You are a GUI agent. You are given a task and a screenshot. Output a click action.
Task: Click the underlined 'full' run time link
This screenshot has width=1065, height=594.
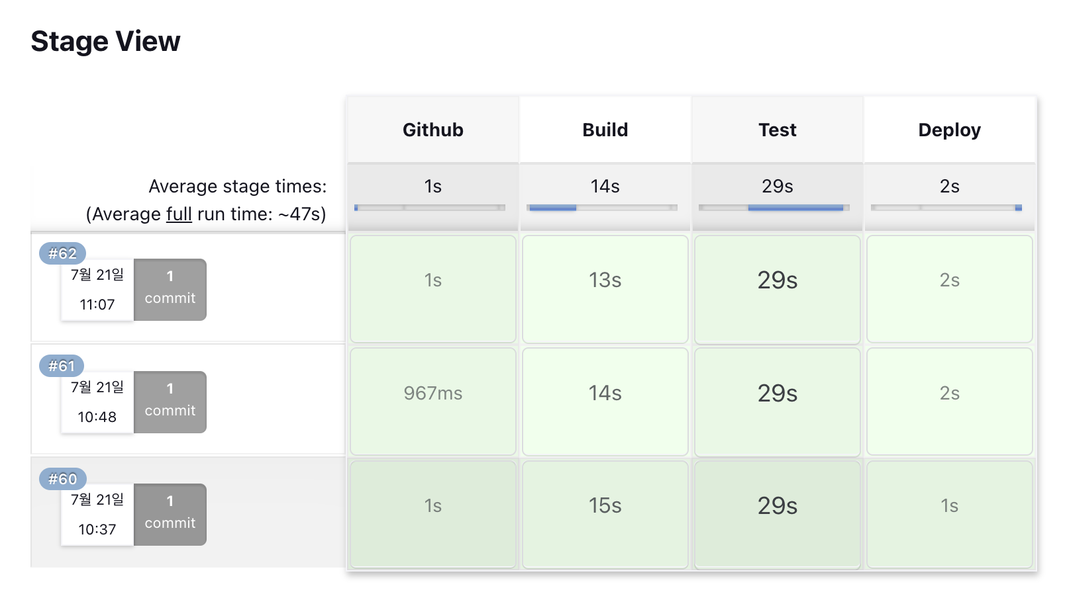[x=179, y=214]
